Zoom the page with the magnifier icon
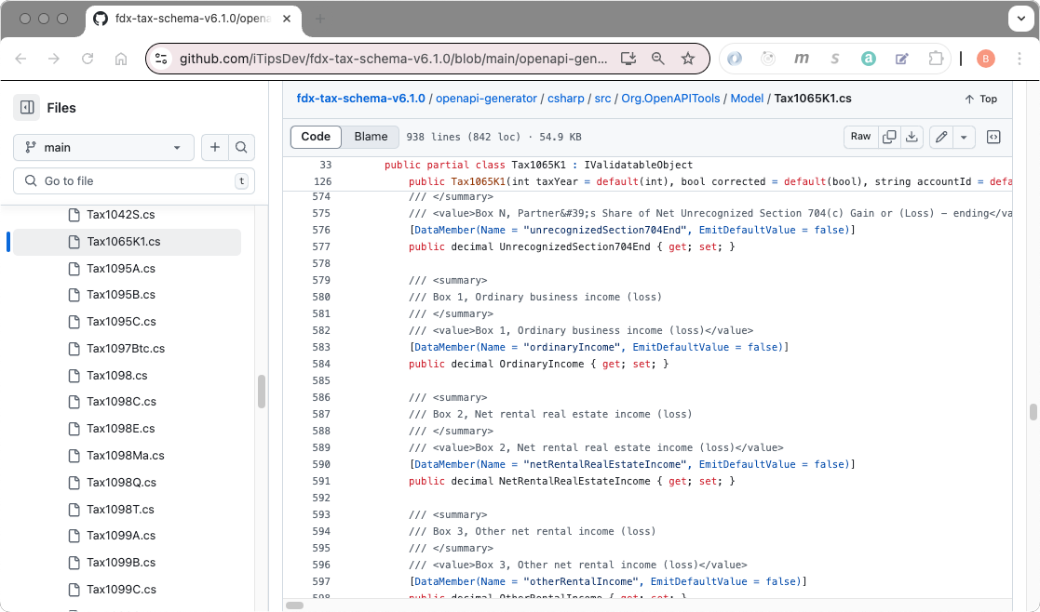 658,58
